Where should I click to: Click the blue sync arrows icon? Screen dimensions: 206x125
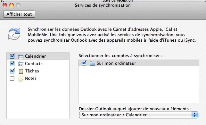point(14,34)
